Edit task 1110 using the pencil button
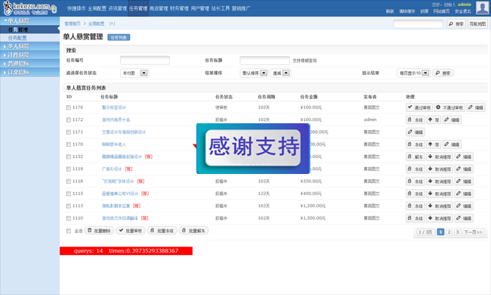Image resolution: width=491 pixels, height=295 pixels. [464, 218]
